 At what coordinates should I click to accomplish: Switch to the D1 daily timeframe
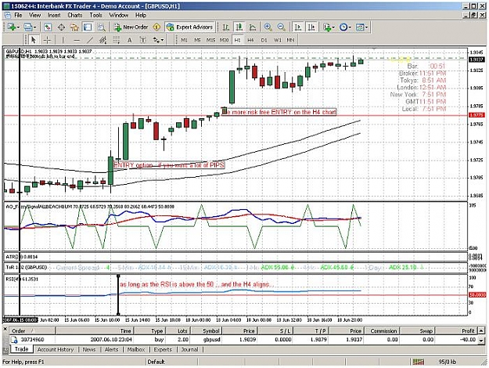pyautogui.click(x=264, y=40)
